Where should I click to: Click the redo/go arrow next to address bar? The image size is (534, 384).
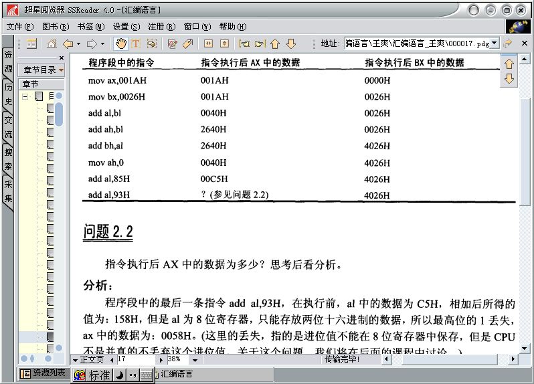pyautogui.click(x=508, y=43)
